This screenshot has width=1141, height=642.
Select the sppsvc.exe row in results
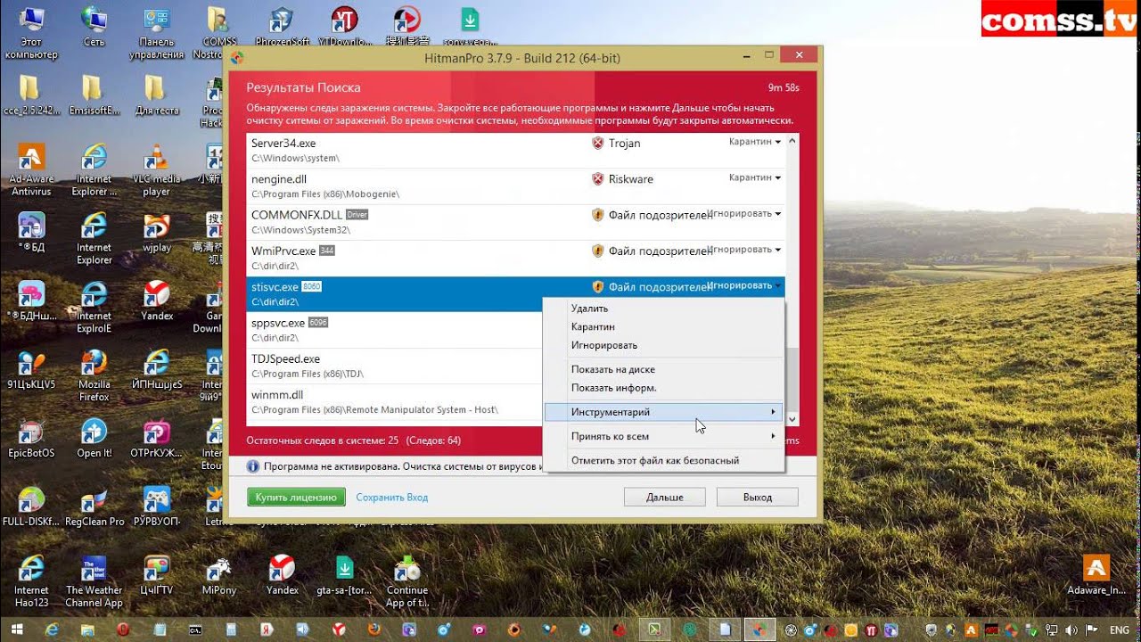tap(395, 330)
